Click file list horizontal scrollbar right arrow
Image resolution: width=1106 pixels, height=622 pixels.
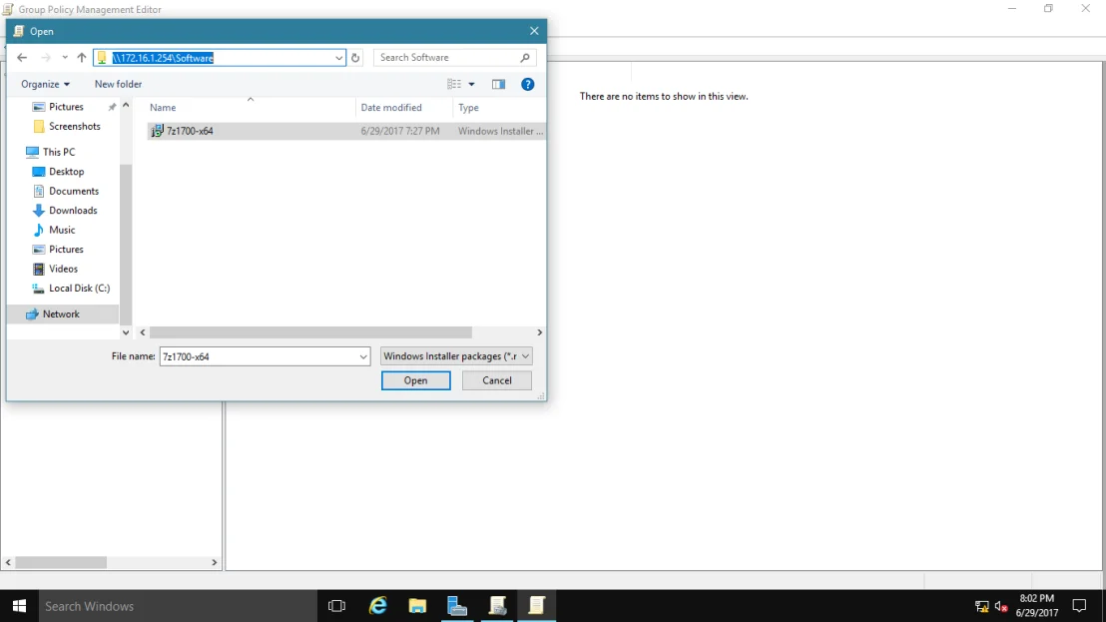[x=540, y=332]
